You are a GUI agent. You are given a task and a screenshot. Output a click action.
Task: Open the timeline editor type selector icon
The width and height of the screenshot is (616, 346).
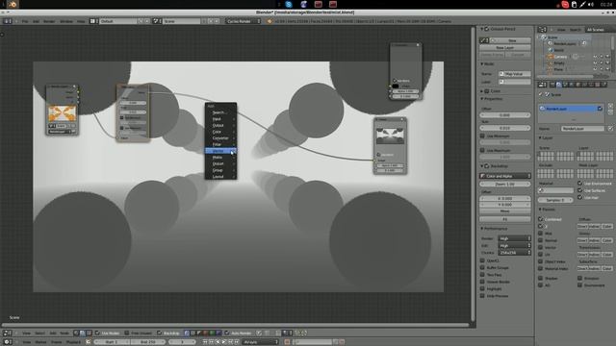coord(7,342)
